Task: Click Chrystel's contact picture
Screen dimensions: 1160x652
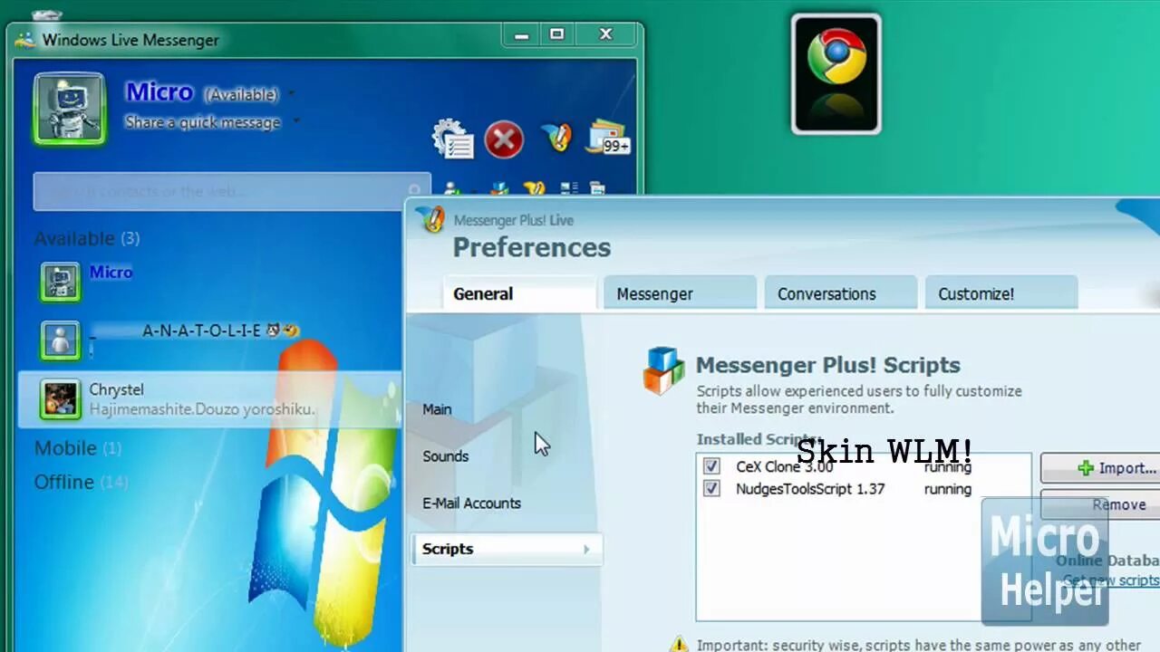Action: [x=61, y=399]
